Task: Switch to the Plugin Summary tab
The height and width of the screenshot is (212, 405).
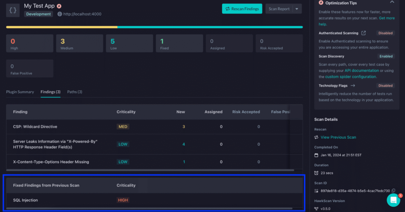Action: 20,92
